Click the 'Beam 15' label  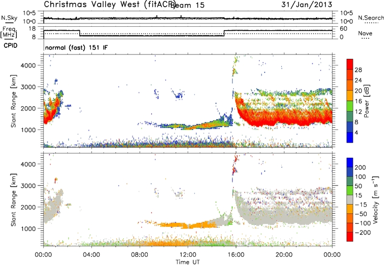coord(188,5)
